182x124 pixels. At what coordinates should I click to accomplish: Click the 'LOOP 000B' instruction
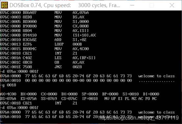point(68,44)
